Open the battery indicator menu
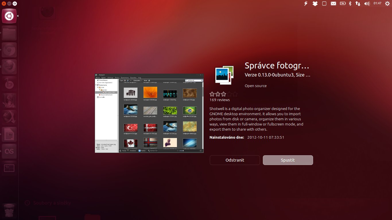This screenshot has height=220, width=392. (x=343, y=3)
